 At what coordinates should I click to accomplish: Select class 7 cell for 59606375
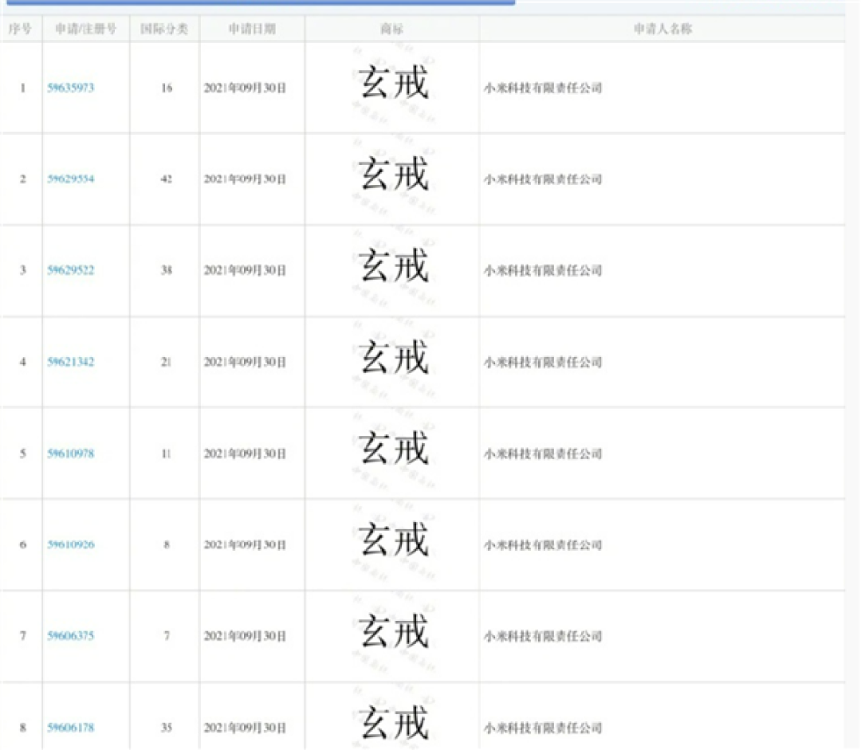pos(167,636)
